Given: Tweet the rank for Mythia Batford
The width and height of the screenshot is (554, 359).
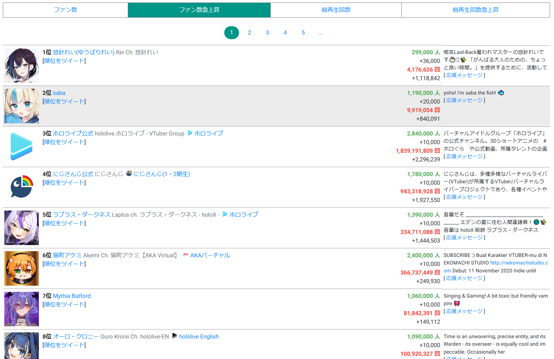Looking at the screenshot, I should 64,304.
